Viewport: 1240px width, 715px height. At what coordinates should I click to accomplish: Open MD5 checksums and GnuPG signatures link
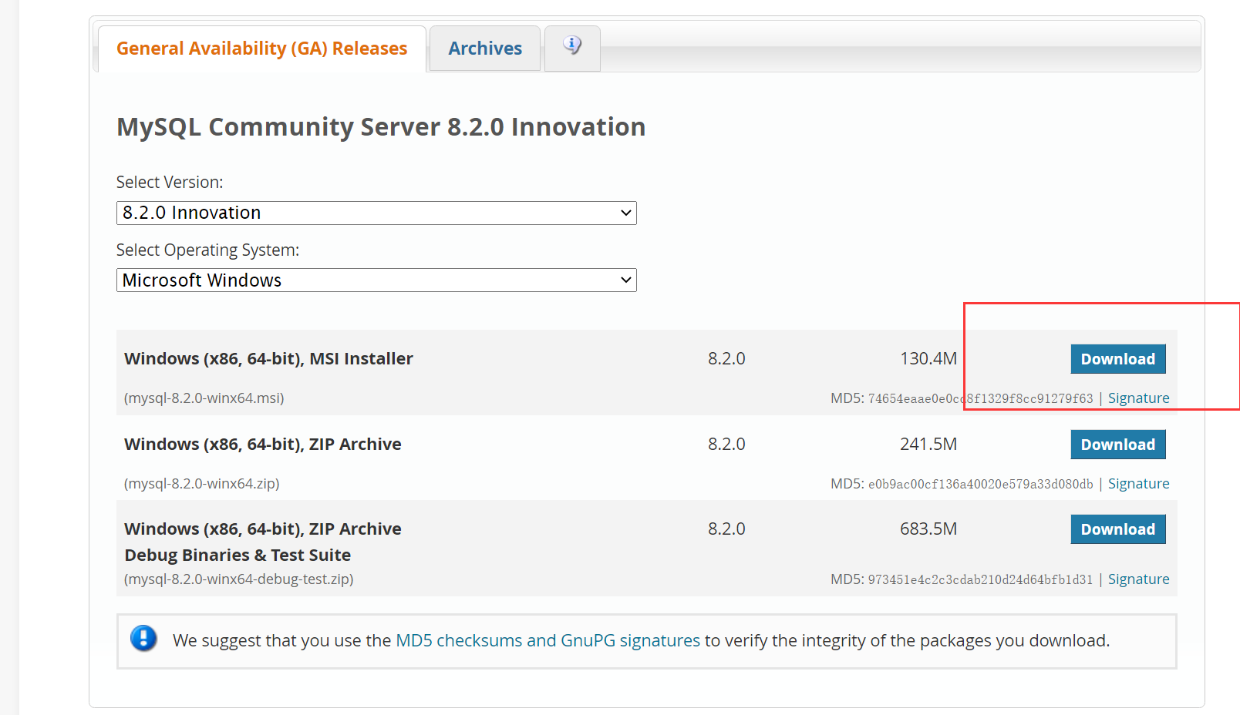point(548,640)
